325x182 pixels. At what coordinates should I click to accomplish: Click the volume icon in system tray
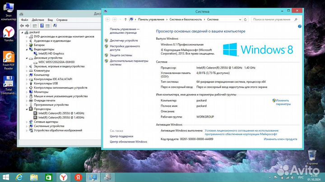[x=292, y=177]
